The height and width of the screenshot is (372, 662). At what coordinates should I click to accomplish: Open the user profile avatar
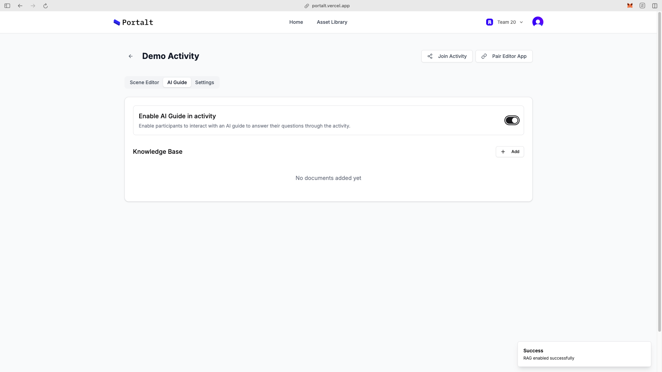[538, 22]
